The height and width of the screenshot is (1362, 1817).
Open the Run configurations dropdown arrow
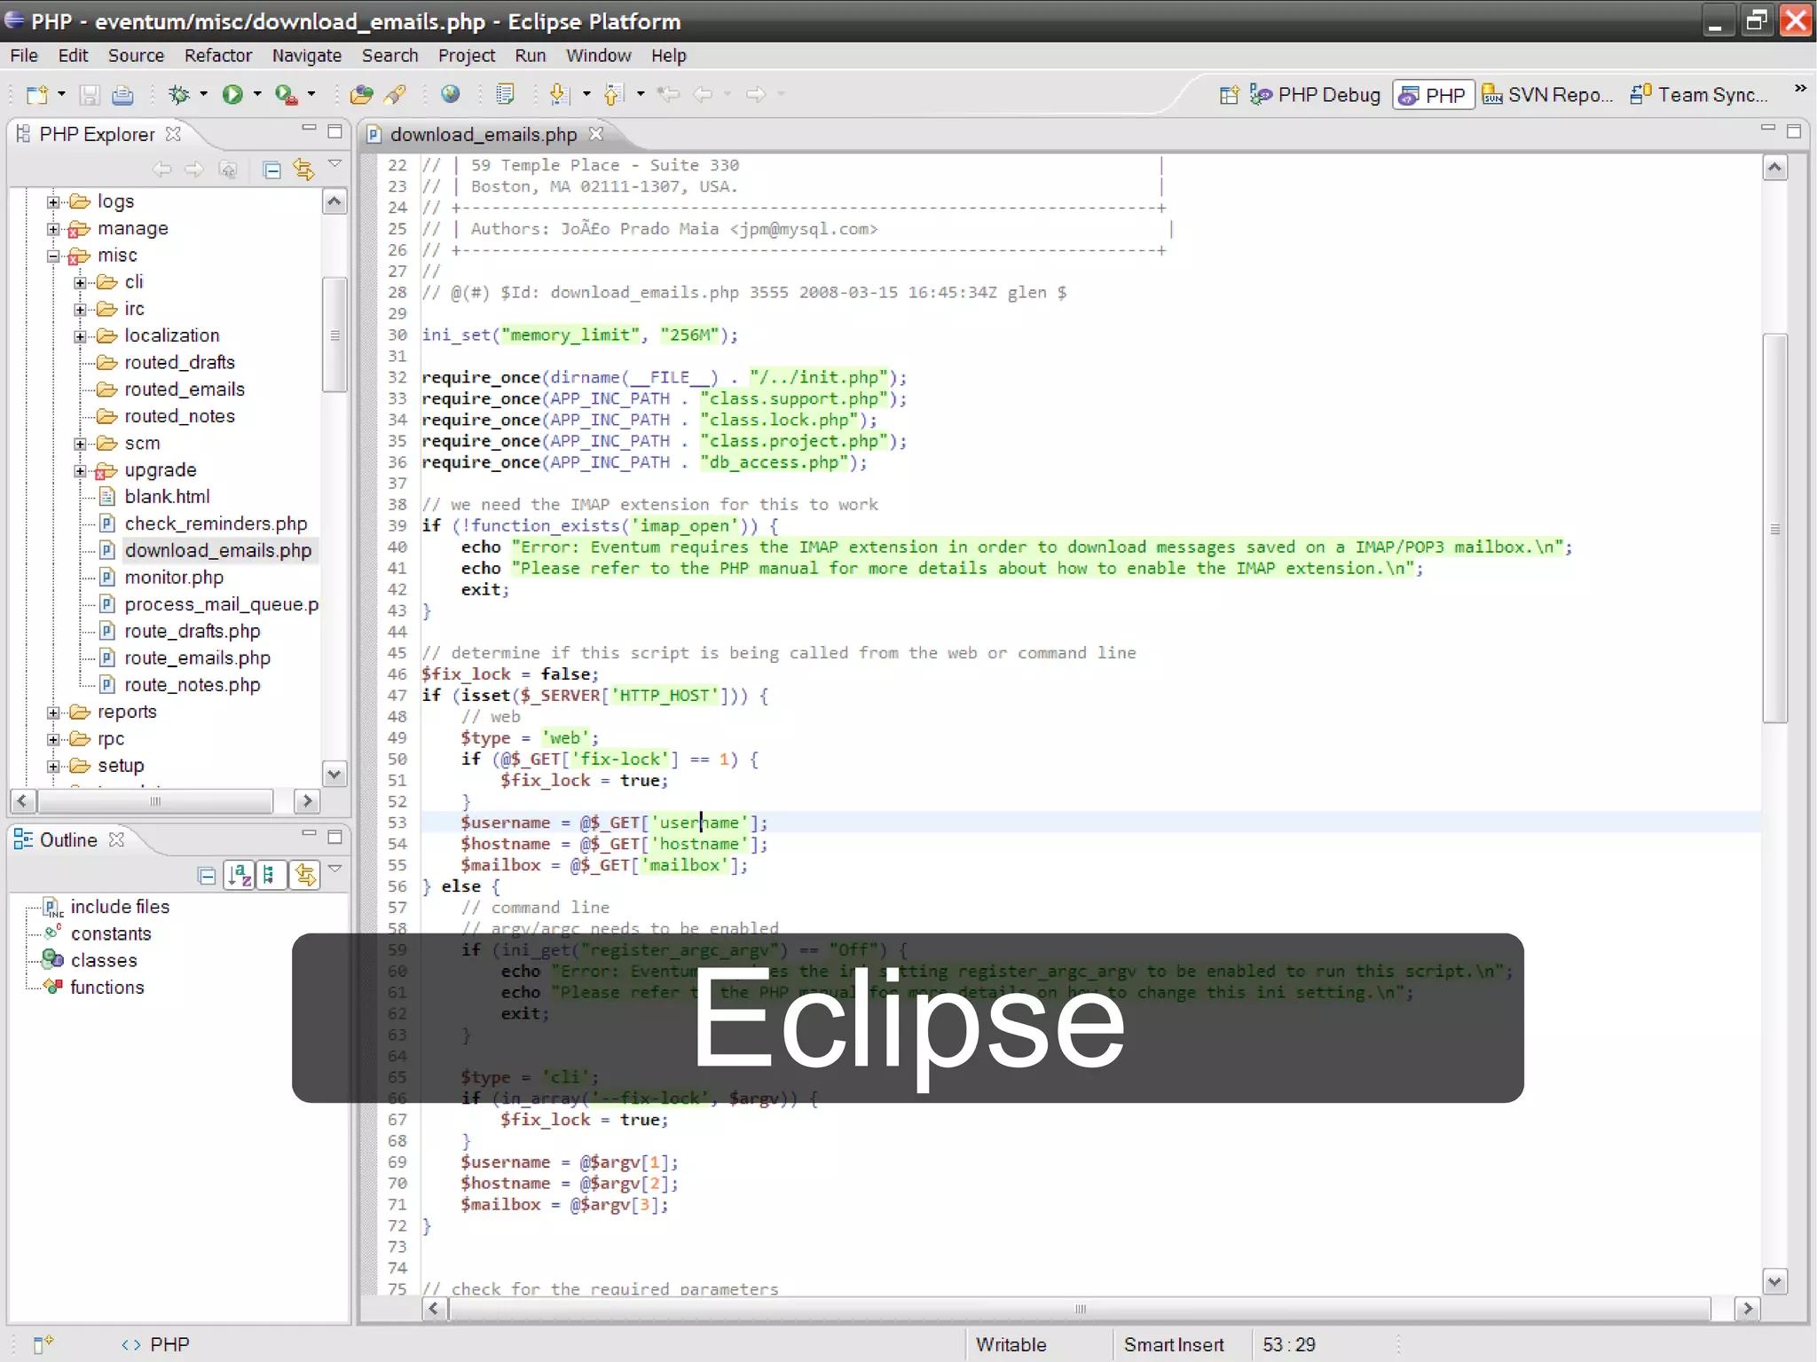pyautogui.click(x=257, y=94)
